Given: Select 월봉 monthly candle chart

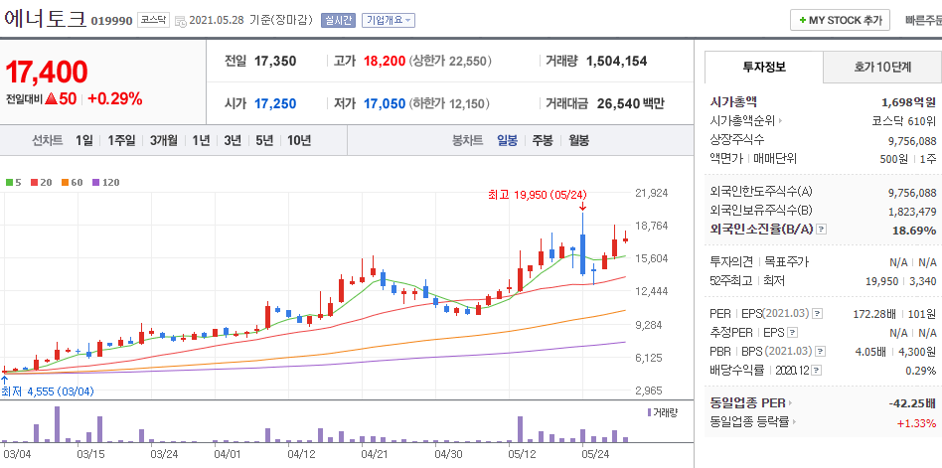Looking at the screenshot, I should coord(579,140).
